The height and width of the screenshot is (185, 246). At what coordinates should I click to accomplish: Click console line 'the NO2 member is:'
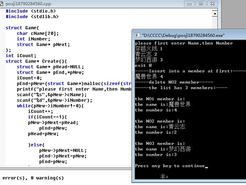(x=160, y=121)
